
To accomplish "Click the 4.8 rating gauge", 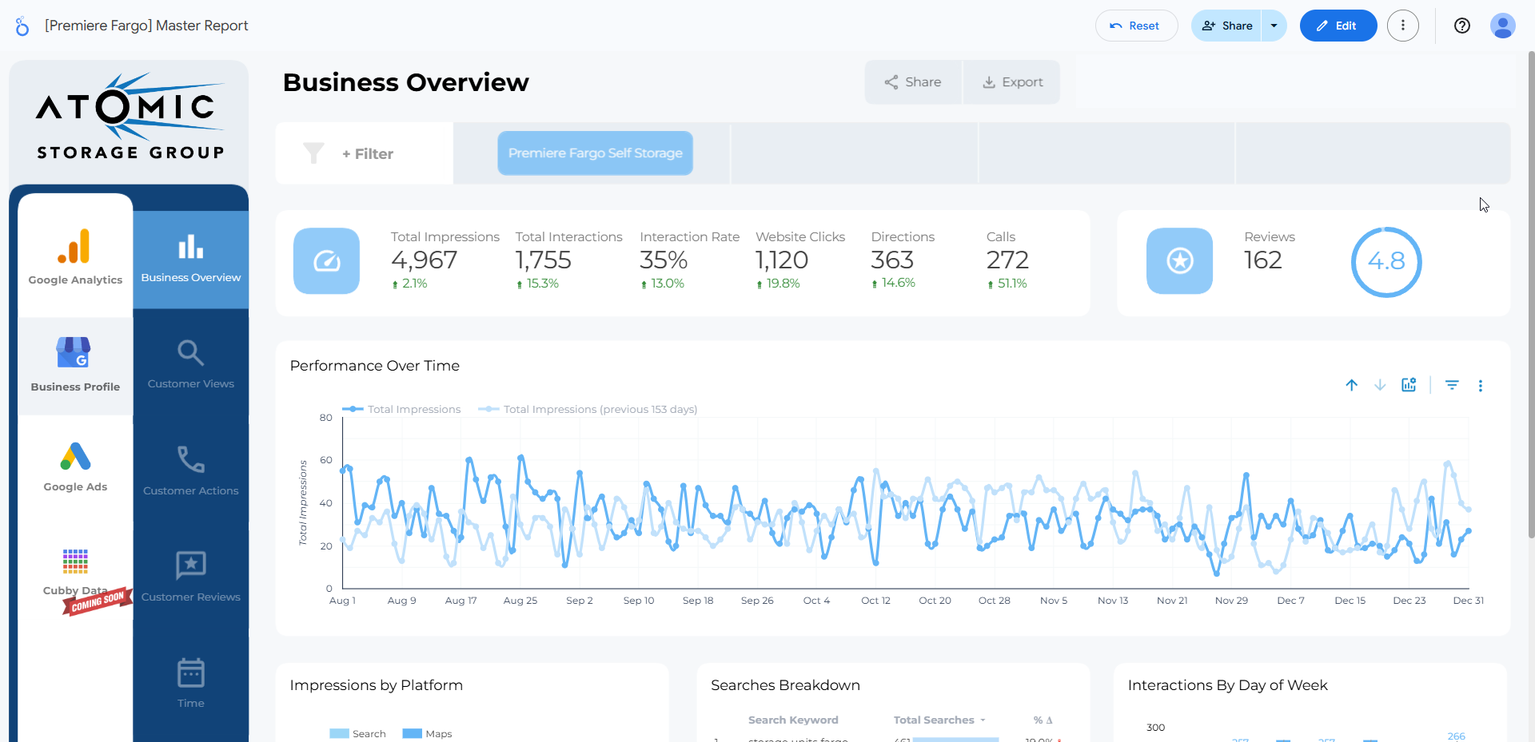I will coord(1385,261).
